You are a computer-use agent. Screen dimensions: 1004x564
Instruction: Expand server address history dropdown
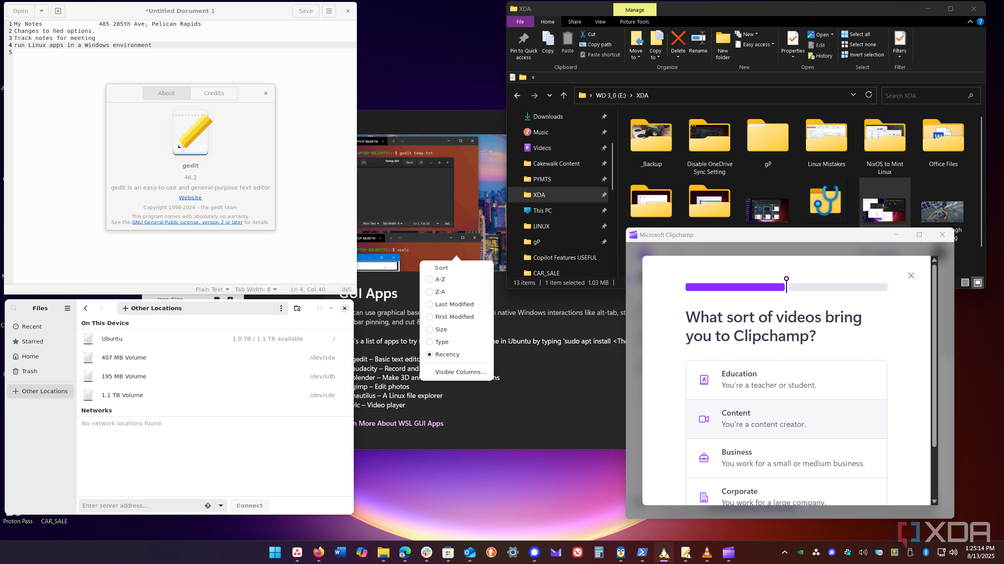[x=221, y=506]
